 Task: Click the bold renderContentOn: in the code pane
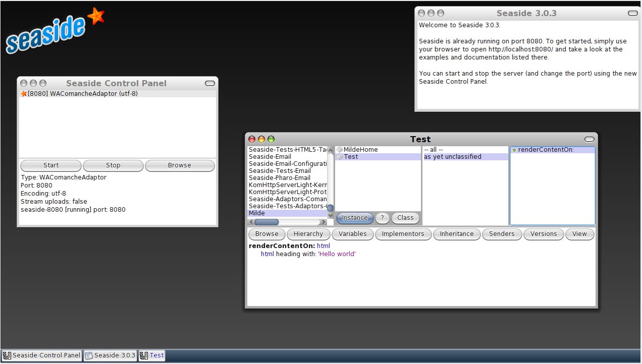coord(282,246)
